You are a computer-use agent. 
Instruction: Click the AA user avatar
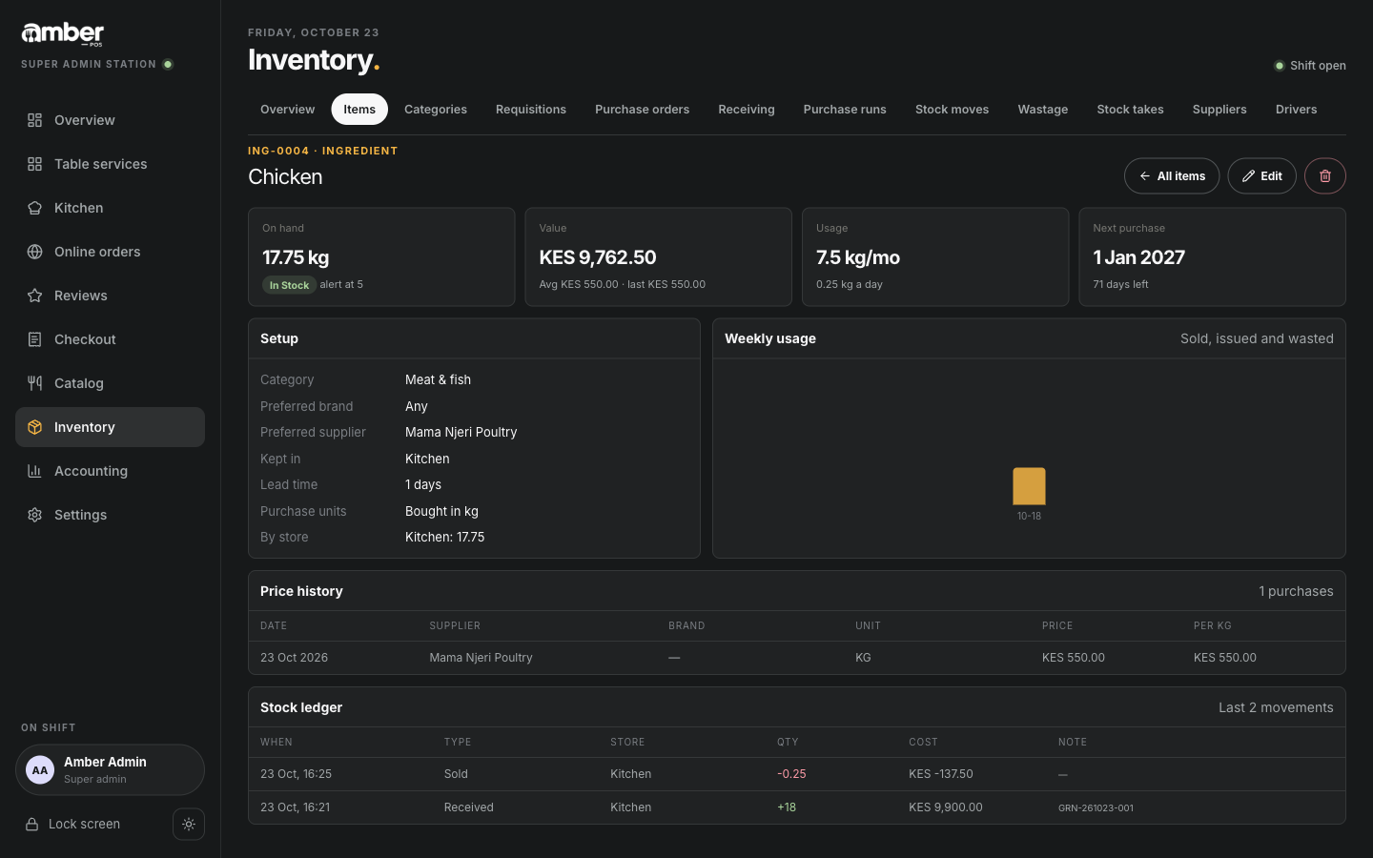click(40, 770)
